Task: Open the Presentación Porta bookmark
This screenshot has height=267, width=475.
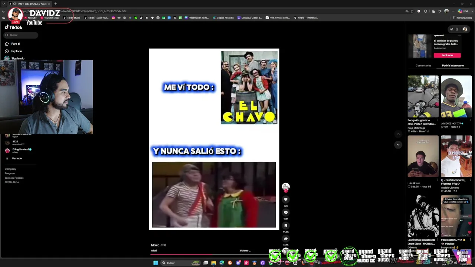Action: 197,18
